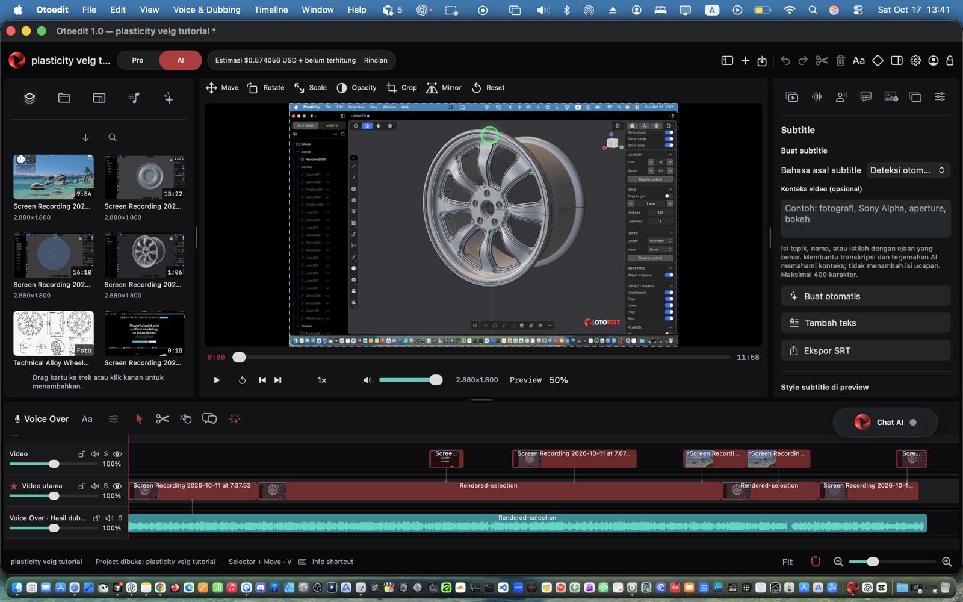Click the trash delete icon in top toolbar

coord(841,60)
